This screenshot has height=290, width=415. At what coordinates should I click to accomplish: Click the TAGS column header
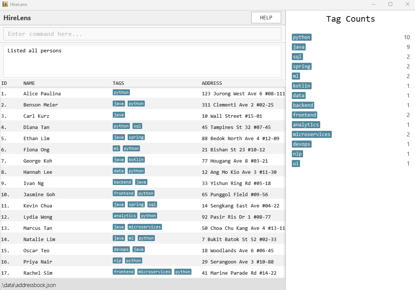pyautogui.click(x=118, y=83)
